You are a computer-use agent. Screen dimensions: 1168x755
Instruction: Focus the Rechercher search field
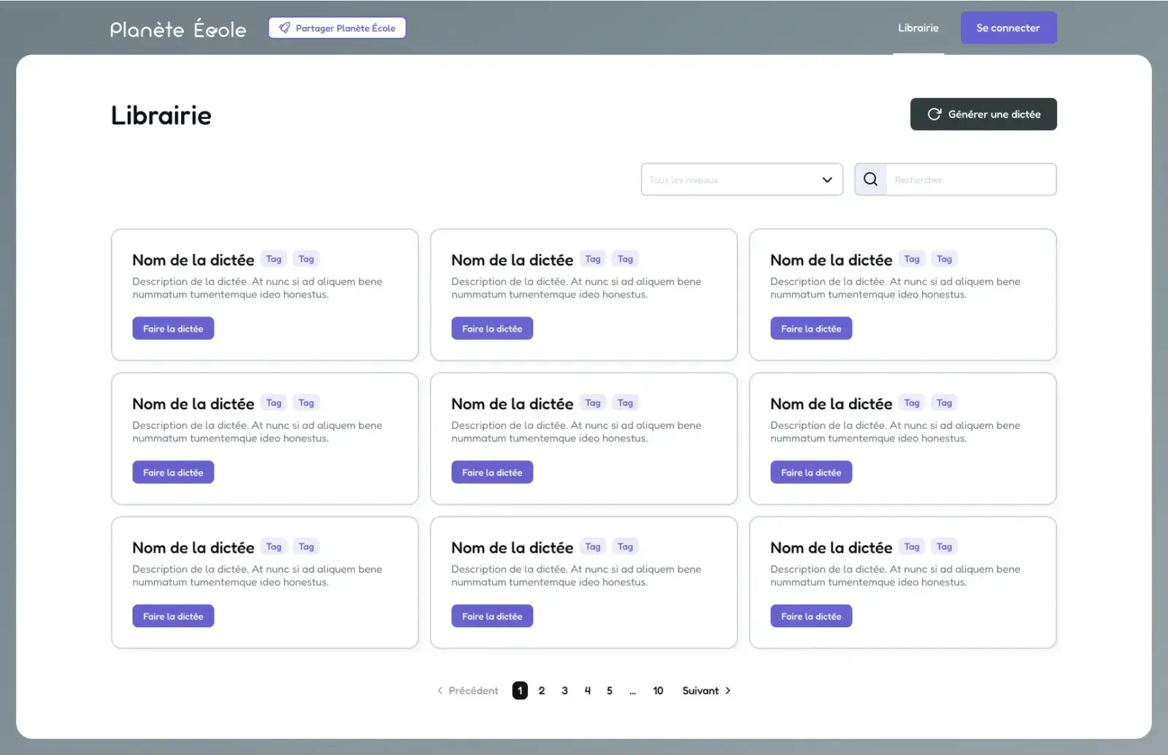(x=971, y=179)
